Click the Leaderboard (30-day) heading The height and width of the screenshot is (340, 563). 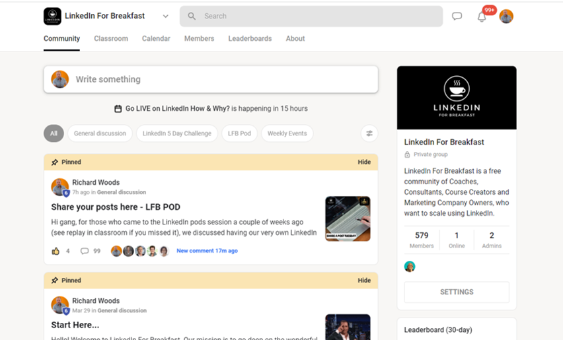point(438,330)
